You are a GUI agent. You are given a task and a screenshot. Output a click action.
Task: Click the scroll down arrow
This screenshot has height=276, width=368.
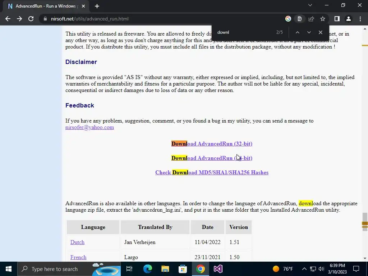(x=365, y=258)
